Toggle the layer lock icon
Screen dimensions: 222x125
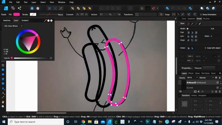click(220, 78)
